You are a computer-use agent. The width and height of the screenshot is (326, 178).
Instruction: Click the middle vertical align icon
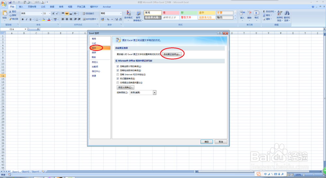click(x=67, y=13)
